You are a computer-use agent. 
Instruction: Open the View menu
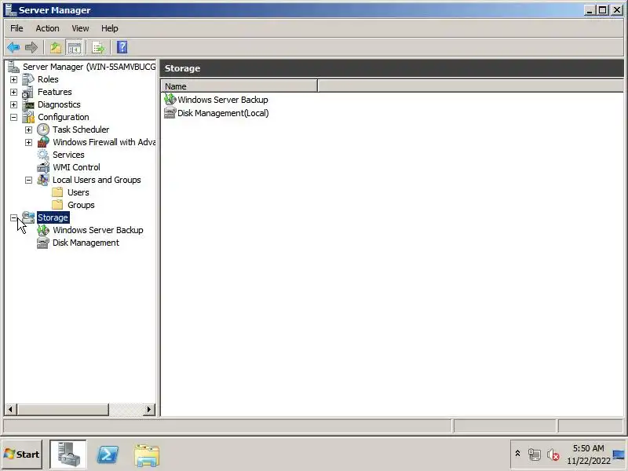[x=80, y=28]
